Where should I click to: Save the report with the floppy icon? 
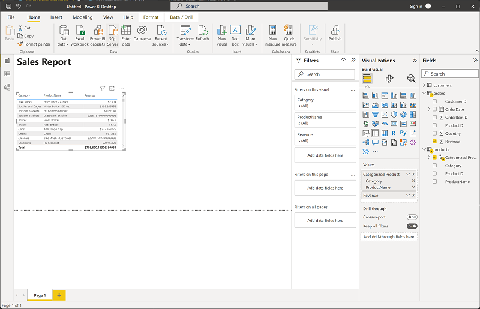[8, 7]
